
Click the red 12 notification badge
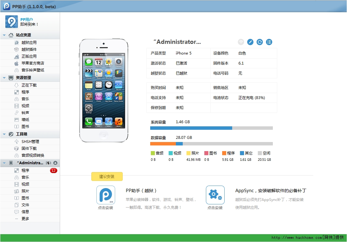(x=54, y=171)
